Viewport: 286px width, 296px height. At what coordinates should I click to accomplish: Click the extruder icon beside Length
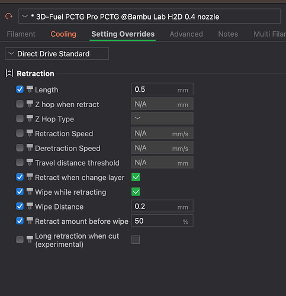(30, 89)
